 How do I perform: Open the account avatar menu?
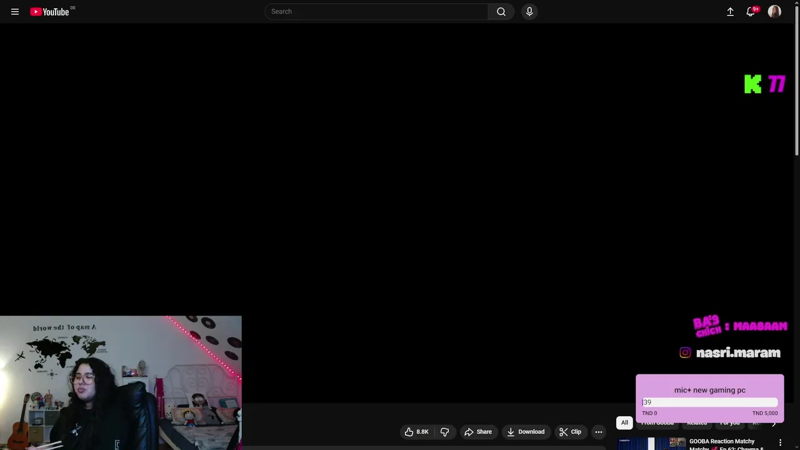pos(774,11)
